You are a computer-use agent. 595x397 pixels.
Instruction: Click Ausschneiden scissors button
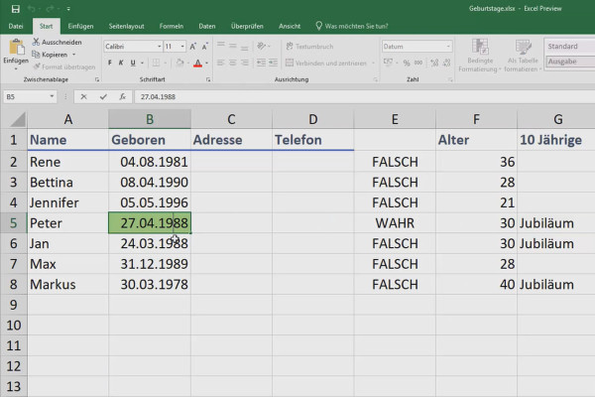pos(58,42)
